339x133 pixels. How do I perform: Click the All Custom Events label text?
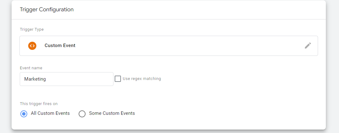[50, 113]
